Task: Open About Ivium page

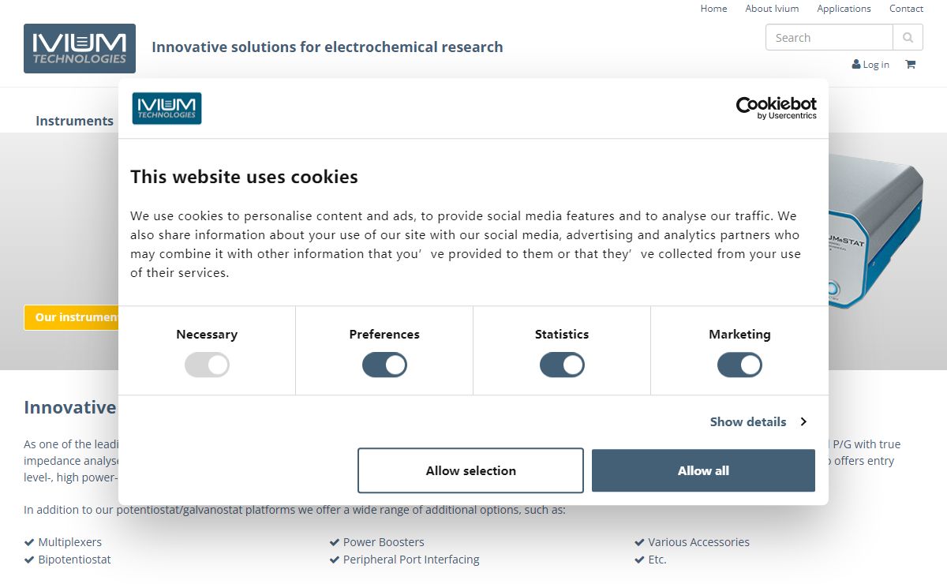Action: (772, 9)
